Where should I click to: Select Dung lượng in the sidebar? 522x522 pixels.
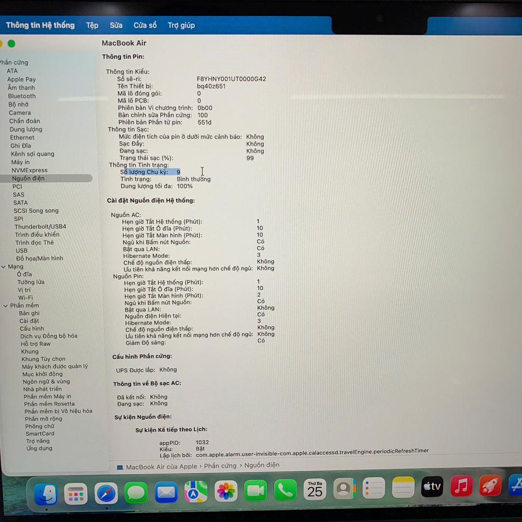(26, 129)
